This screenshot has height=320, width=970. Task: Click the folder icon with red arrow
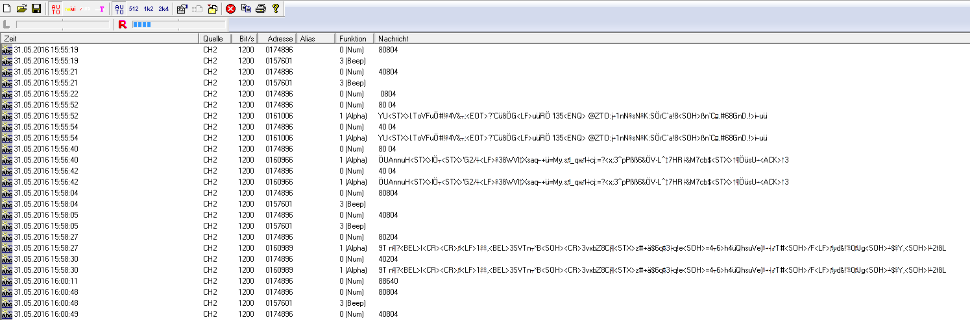212,8
